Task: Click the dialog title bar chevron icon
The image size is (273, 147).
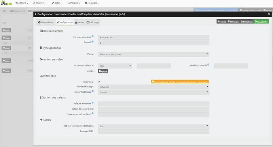Action: click(36, 14)
